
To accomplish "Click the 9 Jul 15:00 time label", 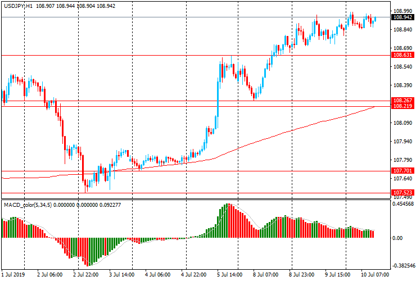I will pyautogui.click(x=337, y=274).
